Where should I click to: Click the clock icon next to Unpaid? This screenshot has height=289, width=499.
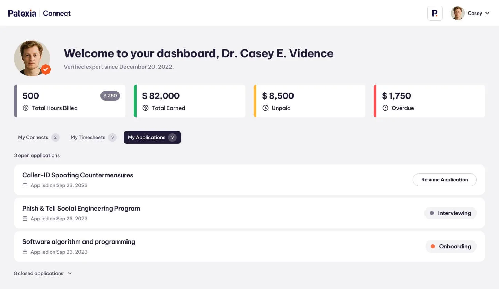265,108
